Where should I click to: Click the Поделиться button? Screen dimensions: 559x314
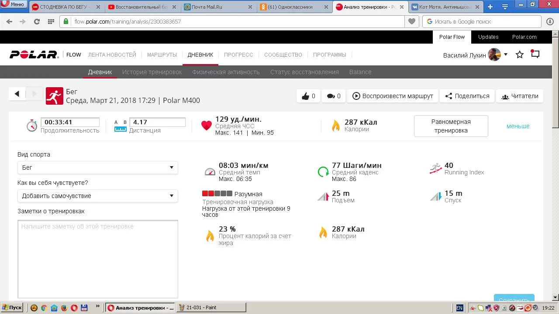pyautogui.click(x=467, y=96)
